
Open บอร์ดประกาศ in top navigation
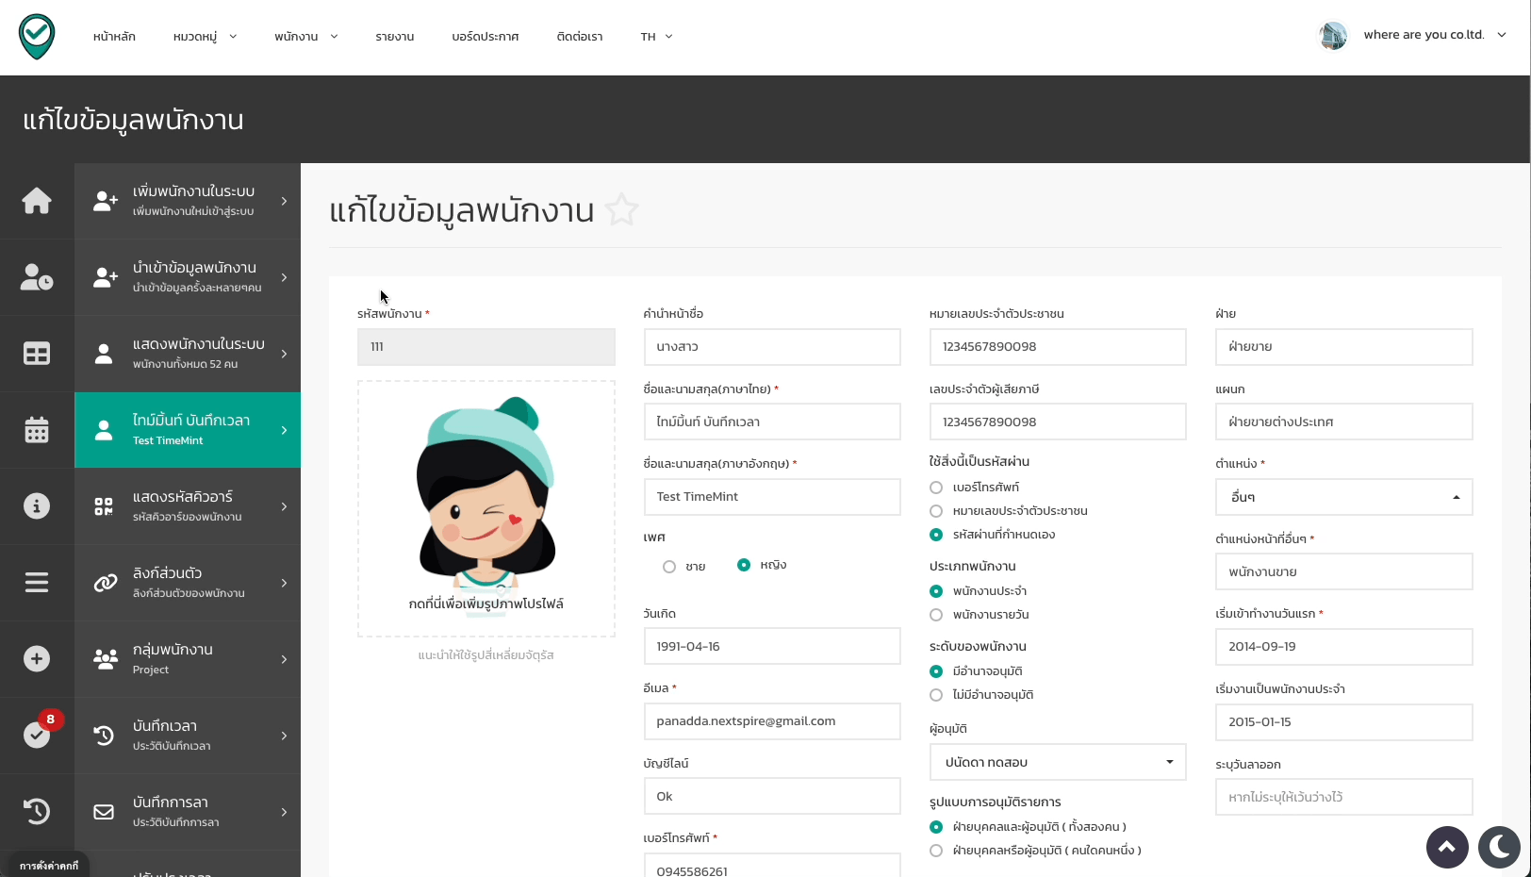pyautogui.click(x=485, y=37)
